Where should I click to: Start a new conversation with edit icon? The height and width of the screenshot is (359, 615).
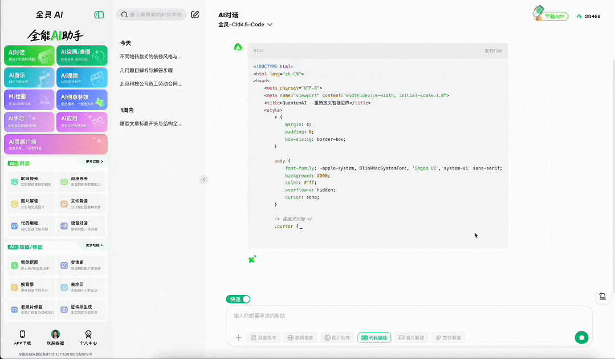point(195,14)
